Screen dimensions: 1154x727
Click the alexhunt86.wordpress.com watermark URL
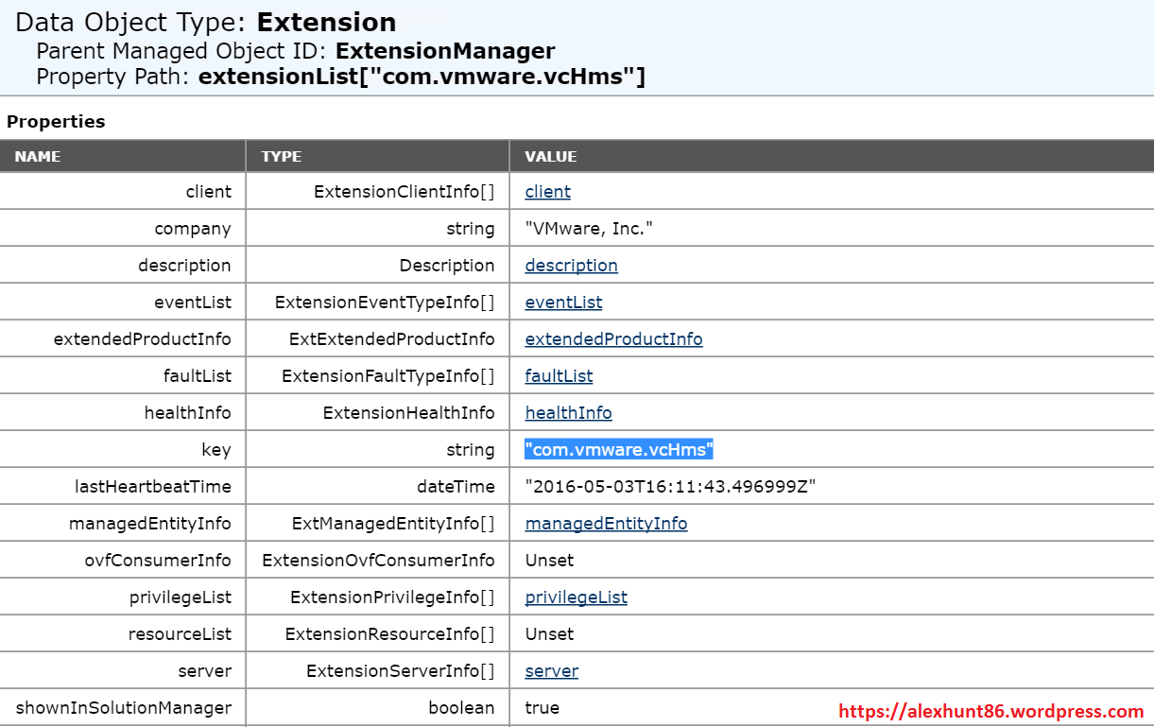click(x=991, y=712)
